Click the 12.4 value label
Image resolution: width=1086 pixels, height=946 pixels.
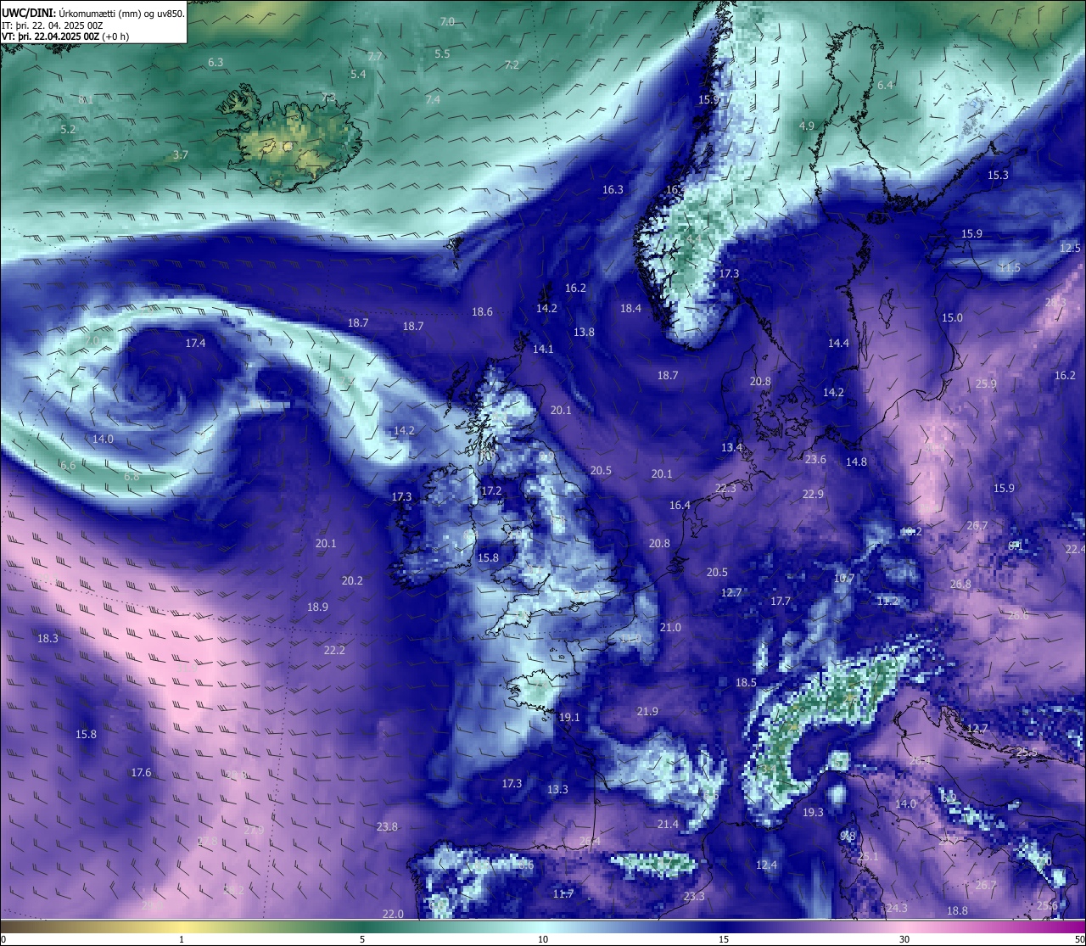(x=766, y=865)
